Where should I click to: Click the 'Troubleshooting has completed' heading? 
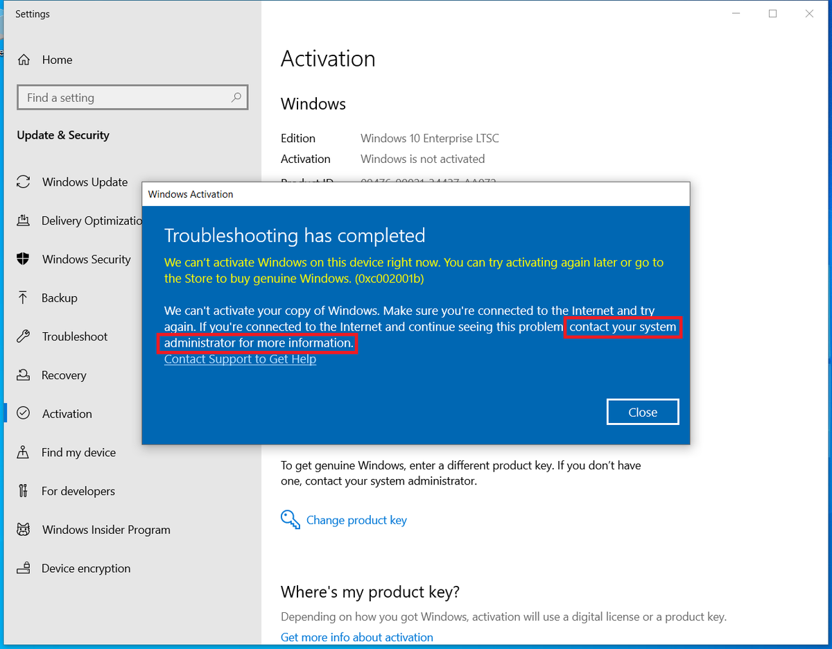295,236
